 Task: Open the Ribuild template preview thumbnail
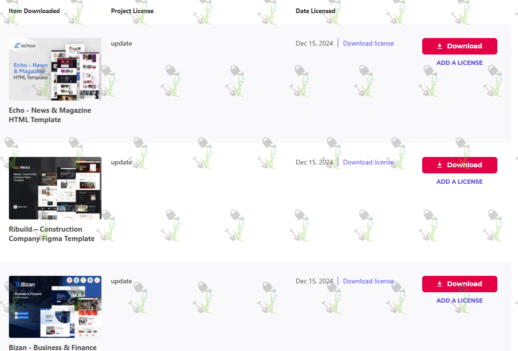point(55,188)
